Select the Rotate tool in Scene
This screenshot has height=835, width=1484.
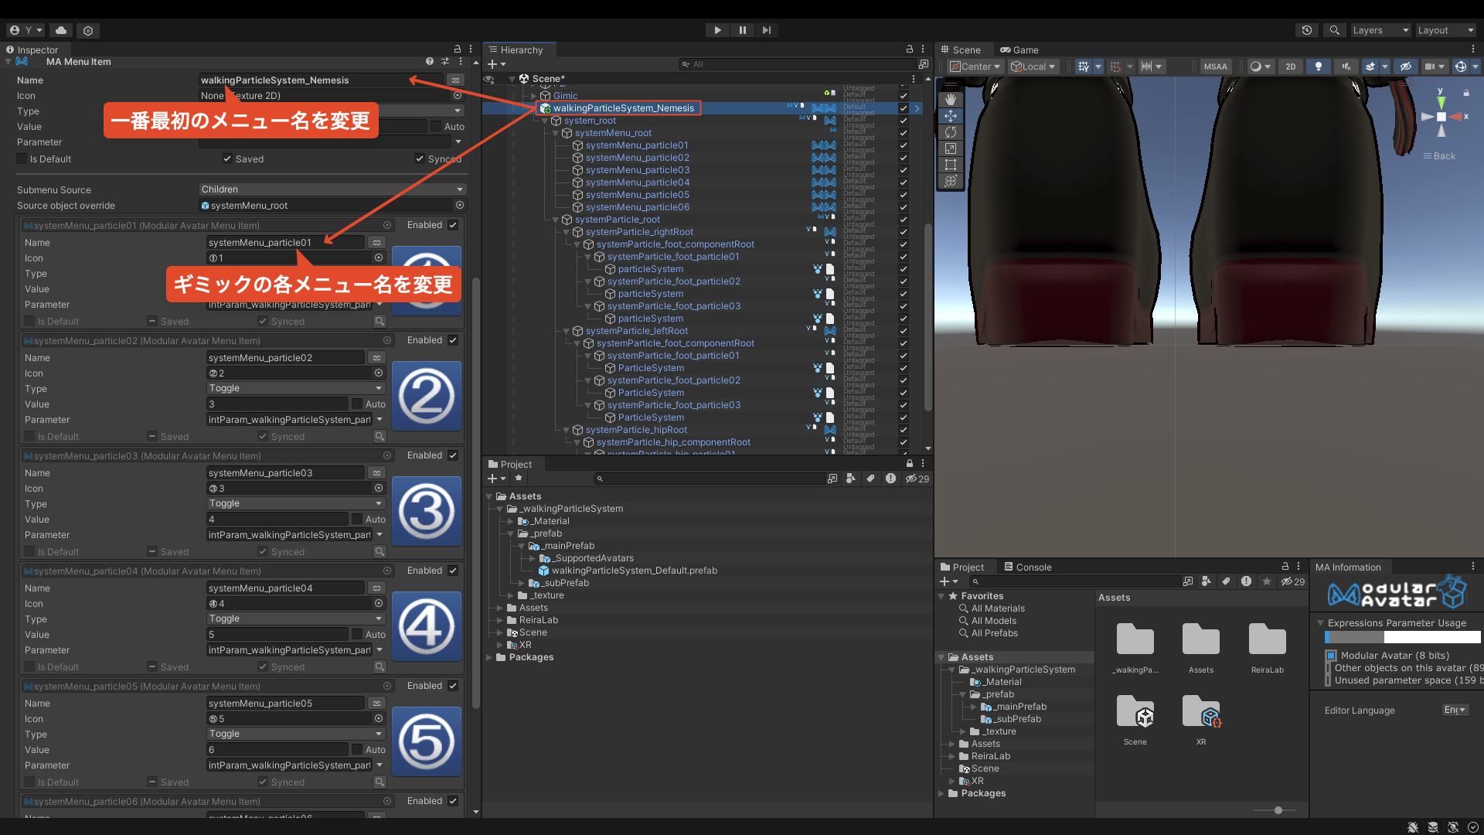pos(951,132)
